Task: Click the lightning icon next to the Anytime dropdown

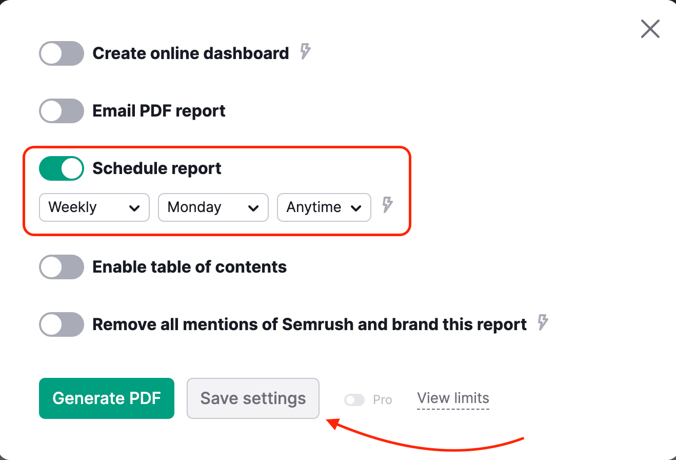Action: [x=387, y=205]
